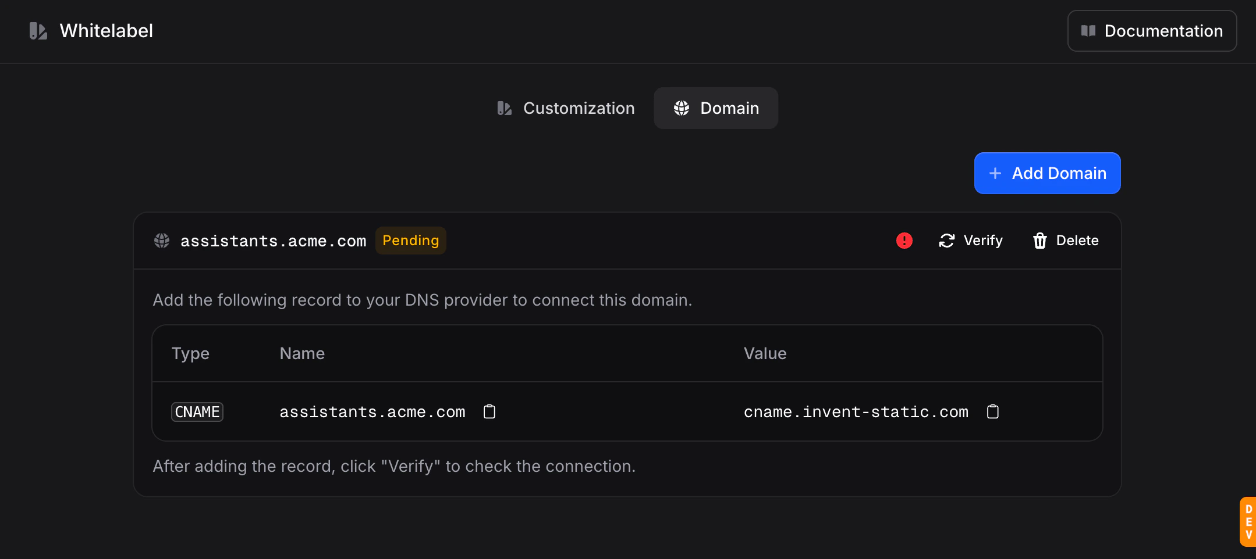Viewport: 1256px width, 559px height.
Task: Verify the assistants.acme.com domain
Action: pyautogui.click(x=971, y=241)
